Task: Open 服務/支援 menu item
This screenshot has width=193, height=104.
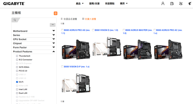Action: 94,3
